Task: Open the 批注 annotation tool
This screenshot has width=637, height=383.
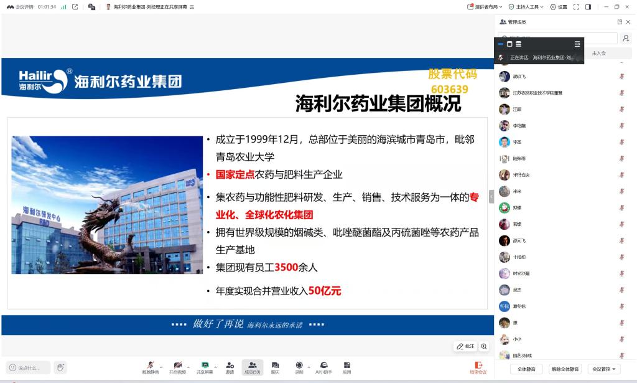Action: click(x=465, y=346)
